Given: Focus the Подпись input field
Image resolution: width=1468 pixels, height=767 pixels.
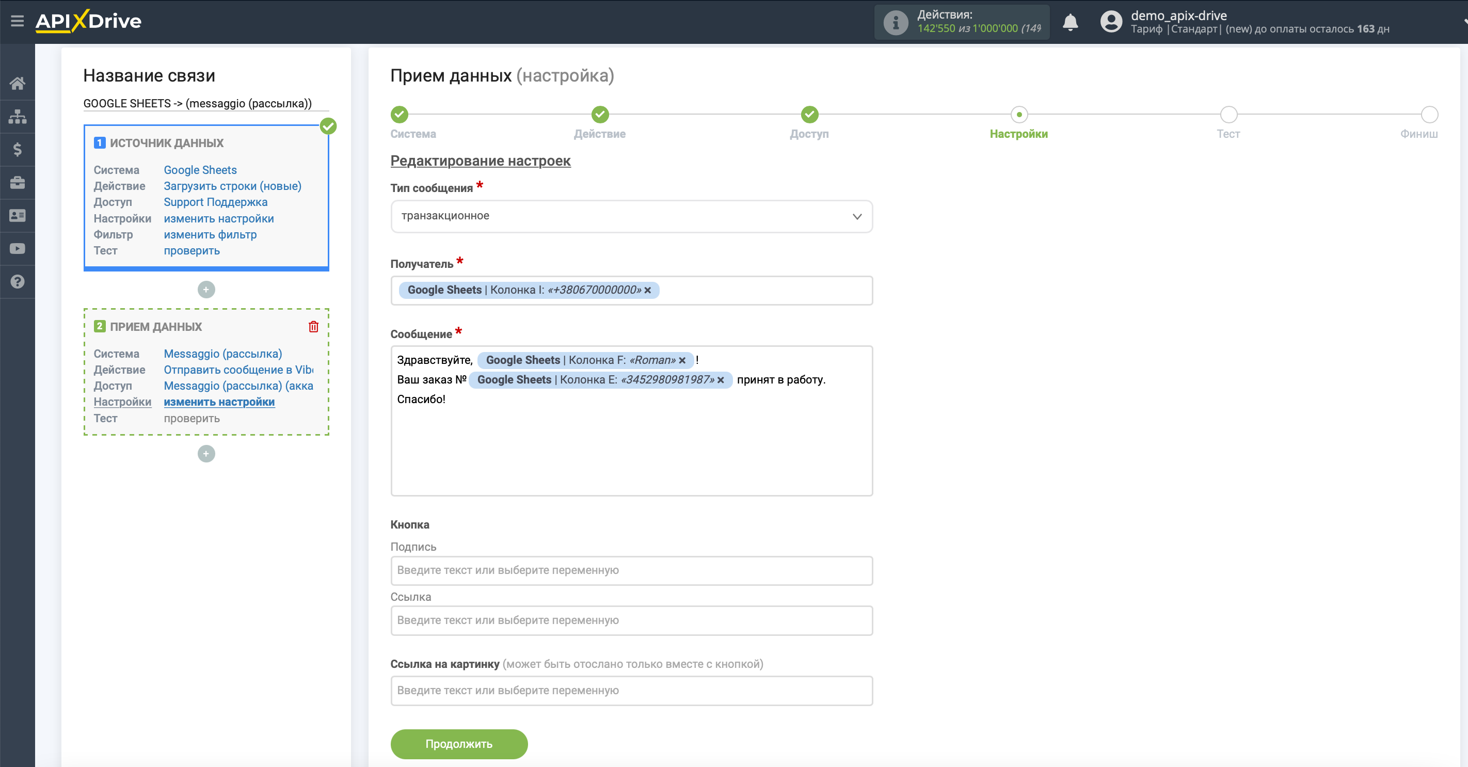Looking at the screenshot, I should pyautogui.click(x=631, y=570).
